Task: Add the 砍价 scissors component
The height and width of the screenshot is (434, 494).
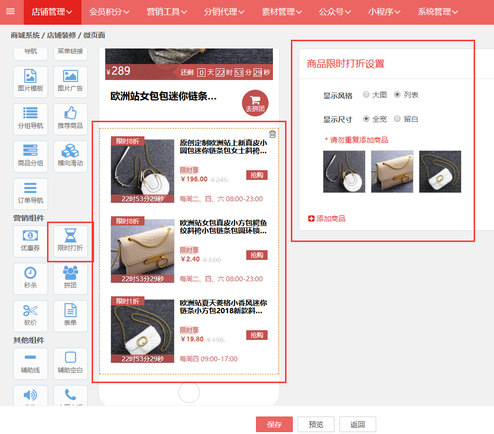Action: [30, 316]
